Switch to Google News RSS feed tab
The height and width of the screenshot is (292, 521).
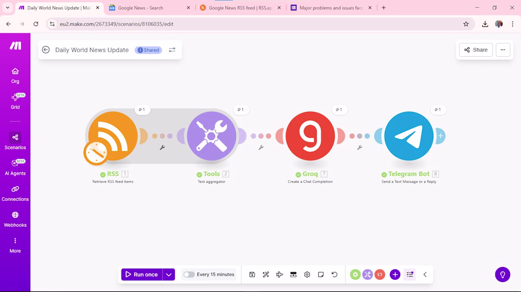240,8
